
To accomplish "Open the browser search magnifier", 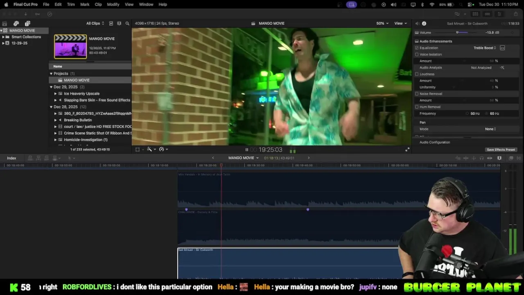I will pyautogui.click(x=127, y=23).
